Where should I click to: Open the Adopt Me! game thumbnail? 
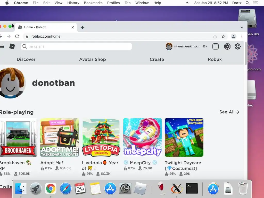(60, 137)
